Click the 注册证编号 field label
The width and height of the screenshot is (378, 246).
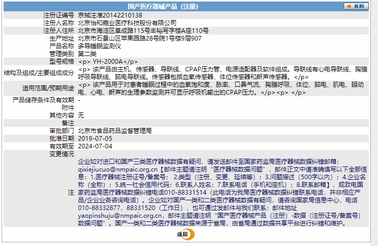tap(58, 15)
